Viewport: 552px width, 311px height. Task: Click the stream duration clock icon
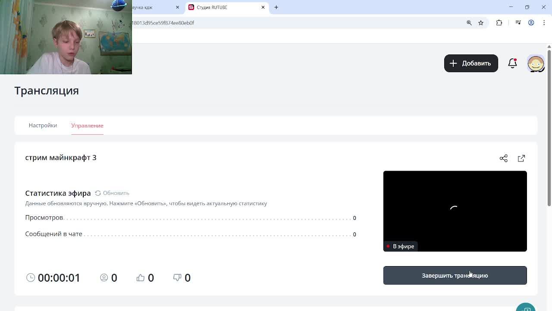31,277
